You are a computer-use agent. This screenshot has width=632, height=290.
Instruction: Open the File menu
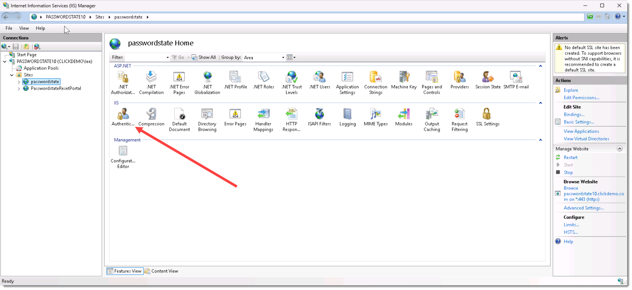click(x=9, y=28)
